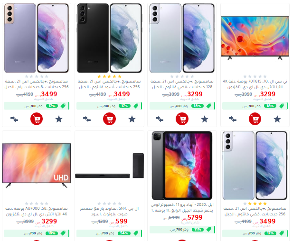Add silver 128GB Galaxy S21+ to cart
The width and height of the screenshot is (292, 241).
[x=182, y=119]
